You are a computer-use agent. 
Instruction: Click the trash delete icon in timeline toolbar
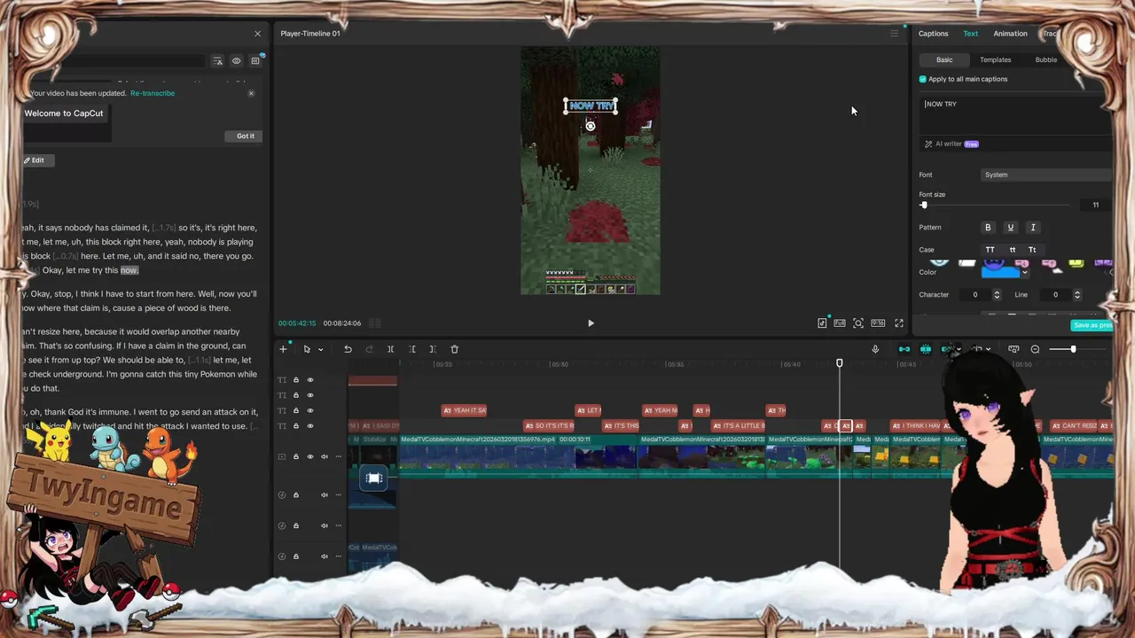(x=454, y=349)
